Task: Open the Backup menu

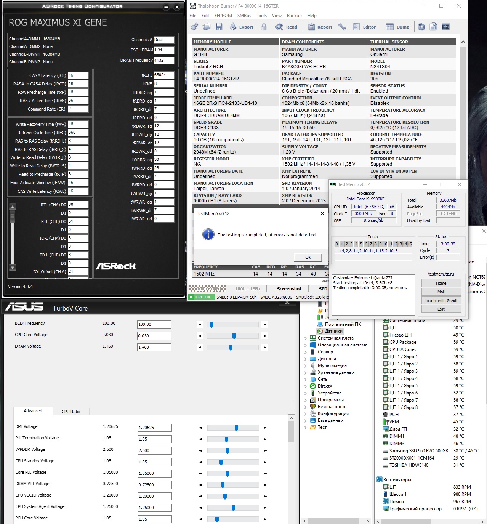Action: pos(294,16)
